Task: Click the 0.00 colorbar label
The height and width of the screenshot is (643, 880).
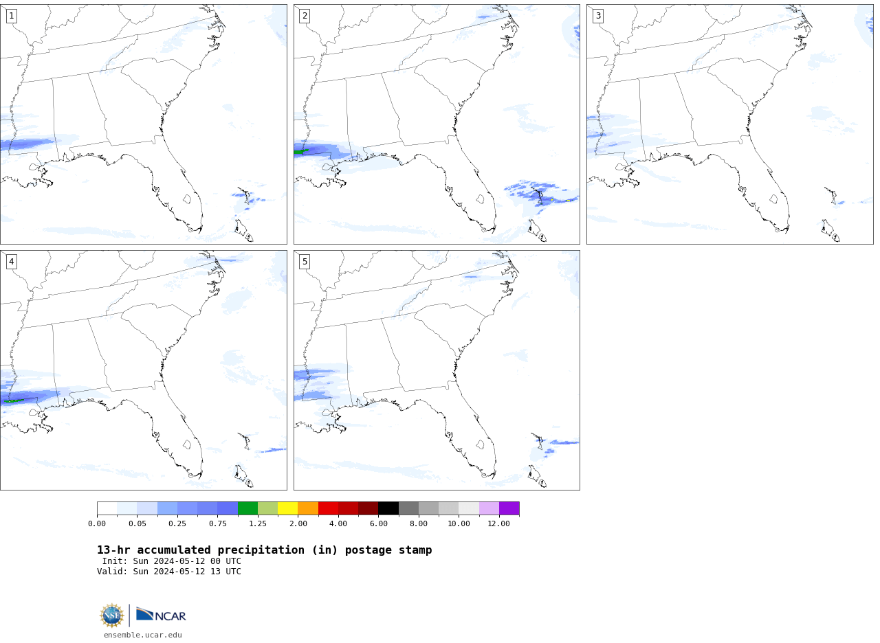Action: pos(97,523)
